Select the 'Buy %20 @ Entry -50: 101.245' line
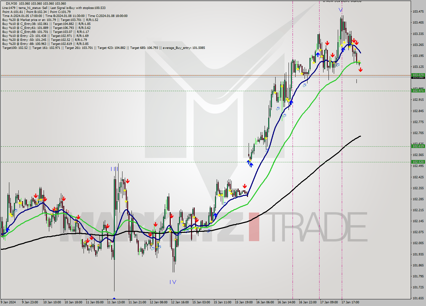Screen dimensions: 426x306 tap(45, 40)
